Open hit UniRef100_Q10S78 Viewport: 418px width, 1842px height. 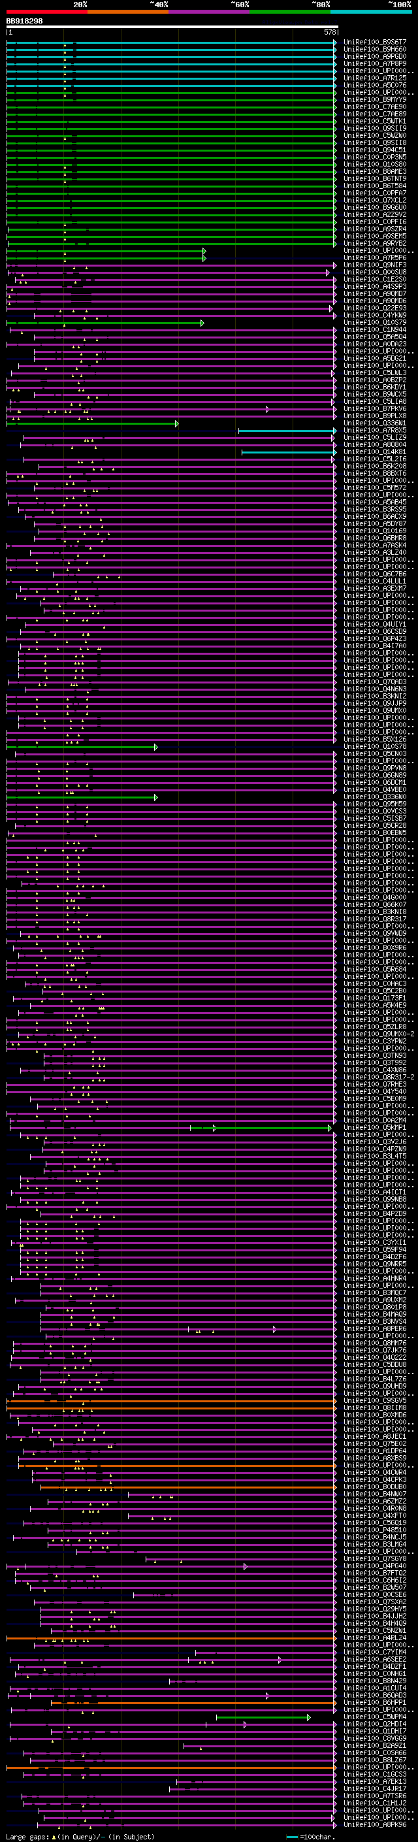[375, 746]
